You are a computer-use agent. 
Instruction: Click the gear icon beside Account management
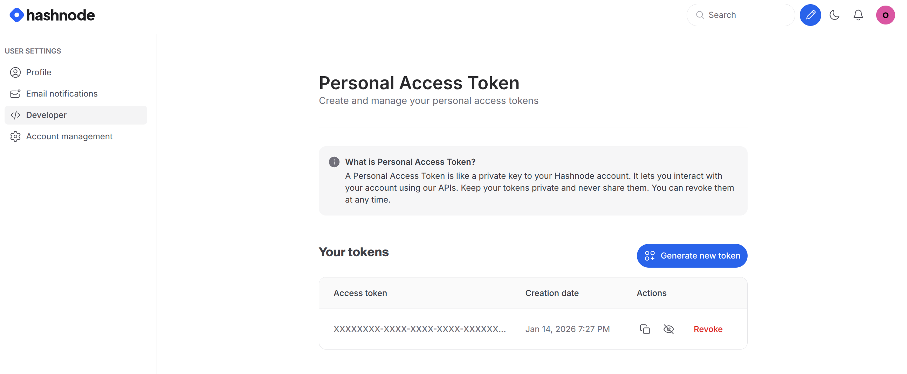15,136
